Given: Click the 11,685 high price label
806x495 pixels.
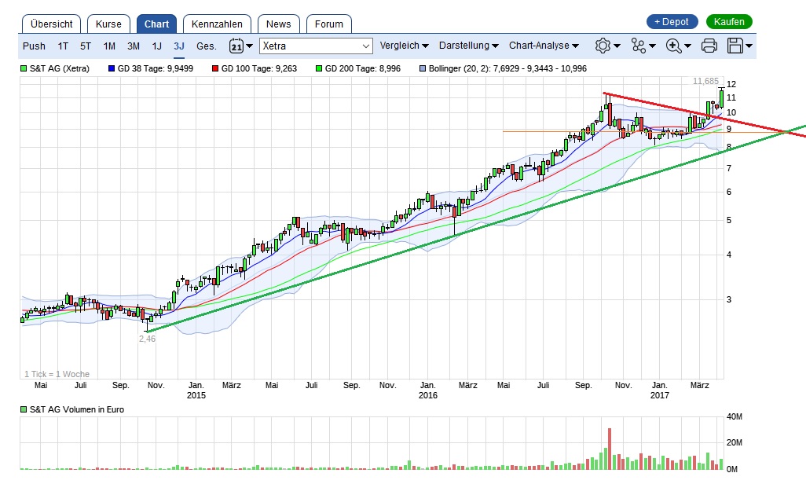Looking at the screenshot, I should click(705, 81).
